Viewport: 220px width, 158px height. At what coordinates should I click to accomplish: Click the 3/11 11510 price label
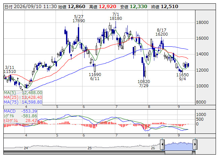[10, 69]
